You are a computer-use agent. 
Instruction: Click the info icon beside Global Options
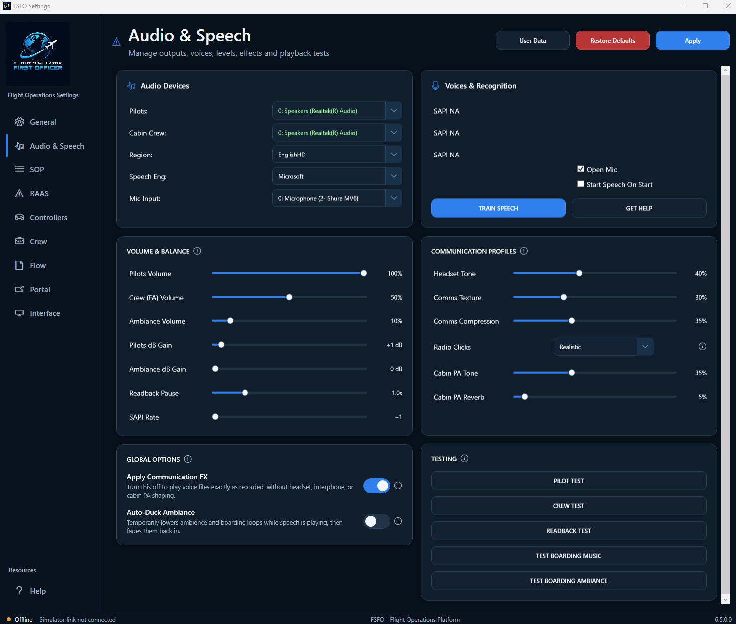[x=188, y=459]
